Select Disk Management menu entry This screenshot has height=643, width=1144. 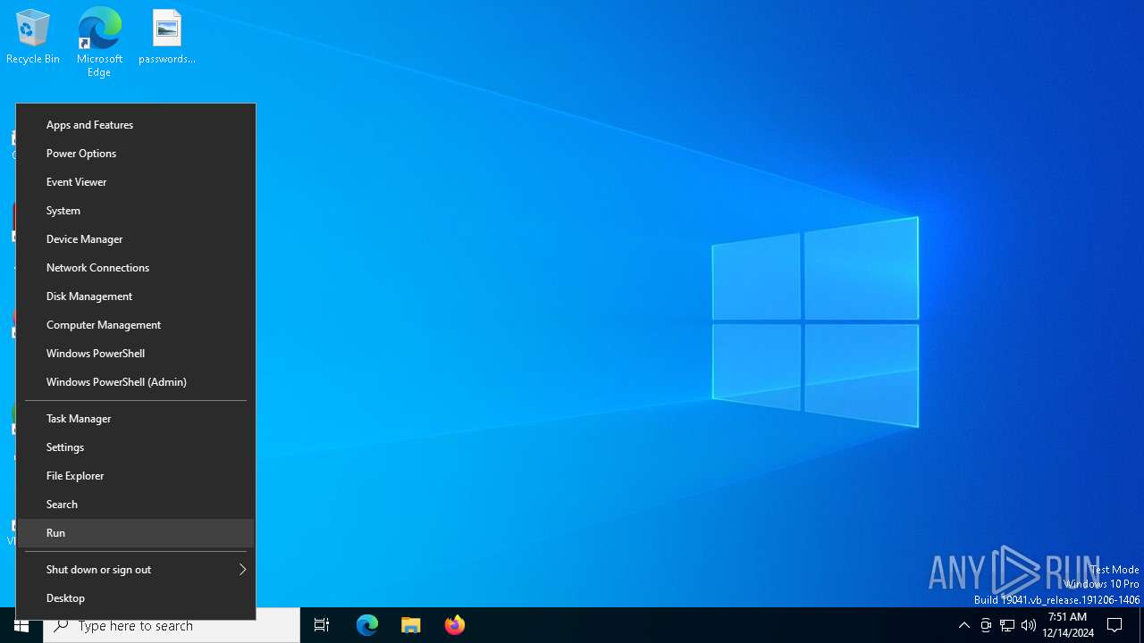click(136, 296)
